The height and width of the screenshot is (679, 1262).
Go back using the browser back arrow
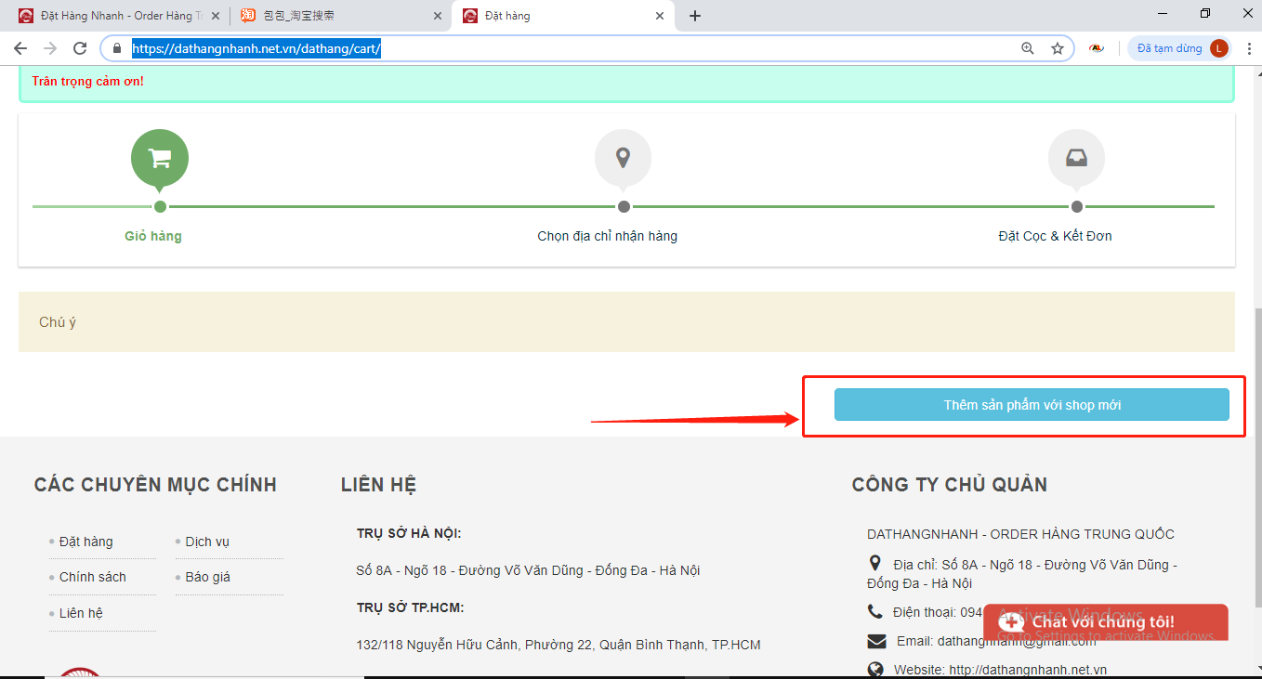[x=20, y=48]
